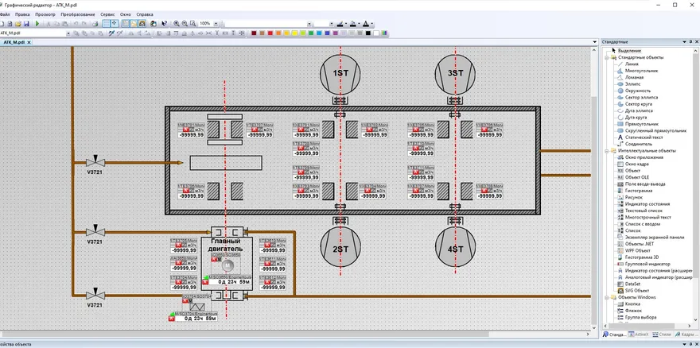Select the Объект OLE item
Screen dimensions: 700x348
(x=633, y=177)
